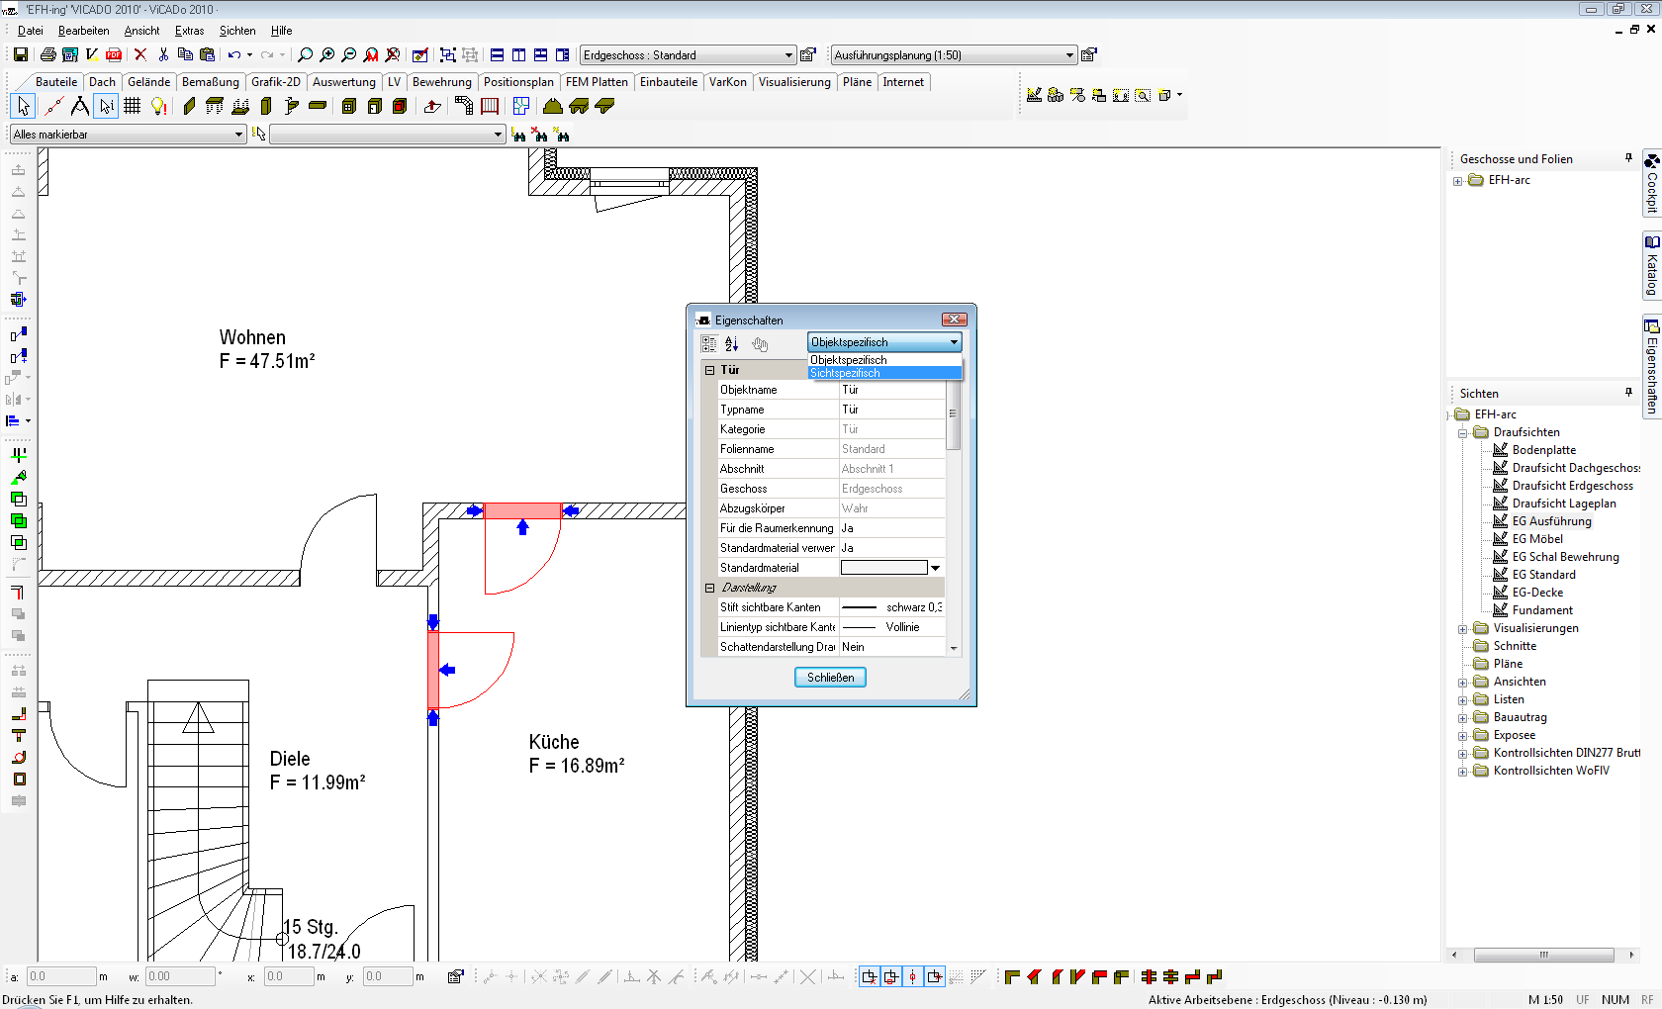
Task: Open the Bearbeiten menu
Action: (x=83, y=31)
